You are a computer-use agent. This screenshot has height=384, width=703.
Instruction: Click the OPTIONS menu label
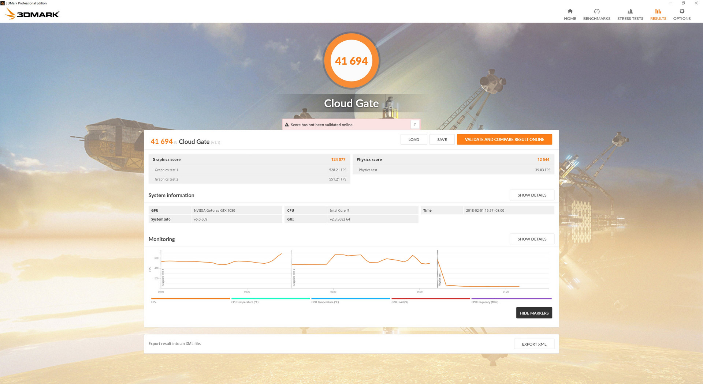(x=682, y=19)
